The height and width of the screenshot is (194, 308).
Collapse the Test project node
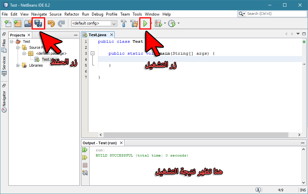[12, 41]
